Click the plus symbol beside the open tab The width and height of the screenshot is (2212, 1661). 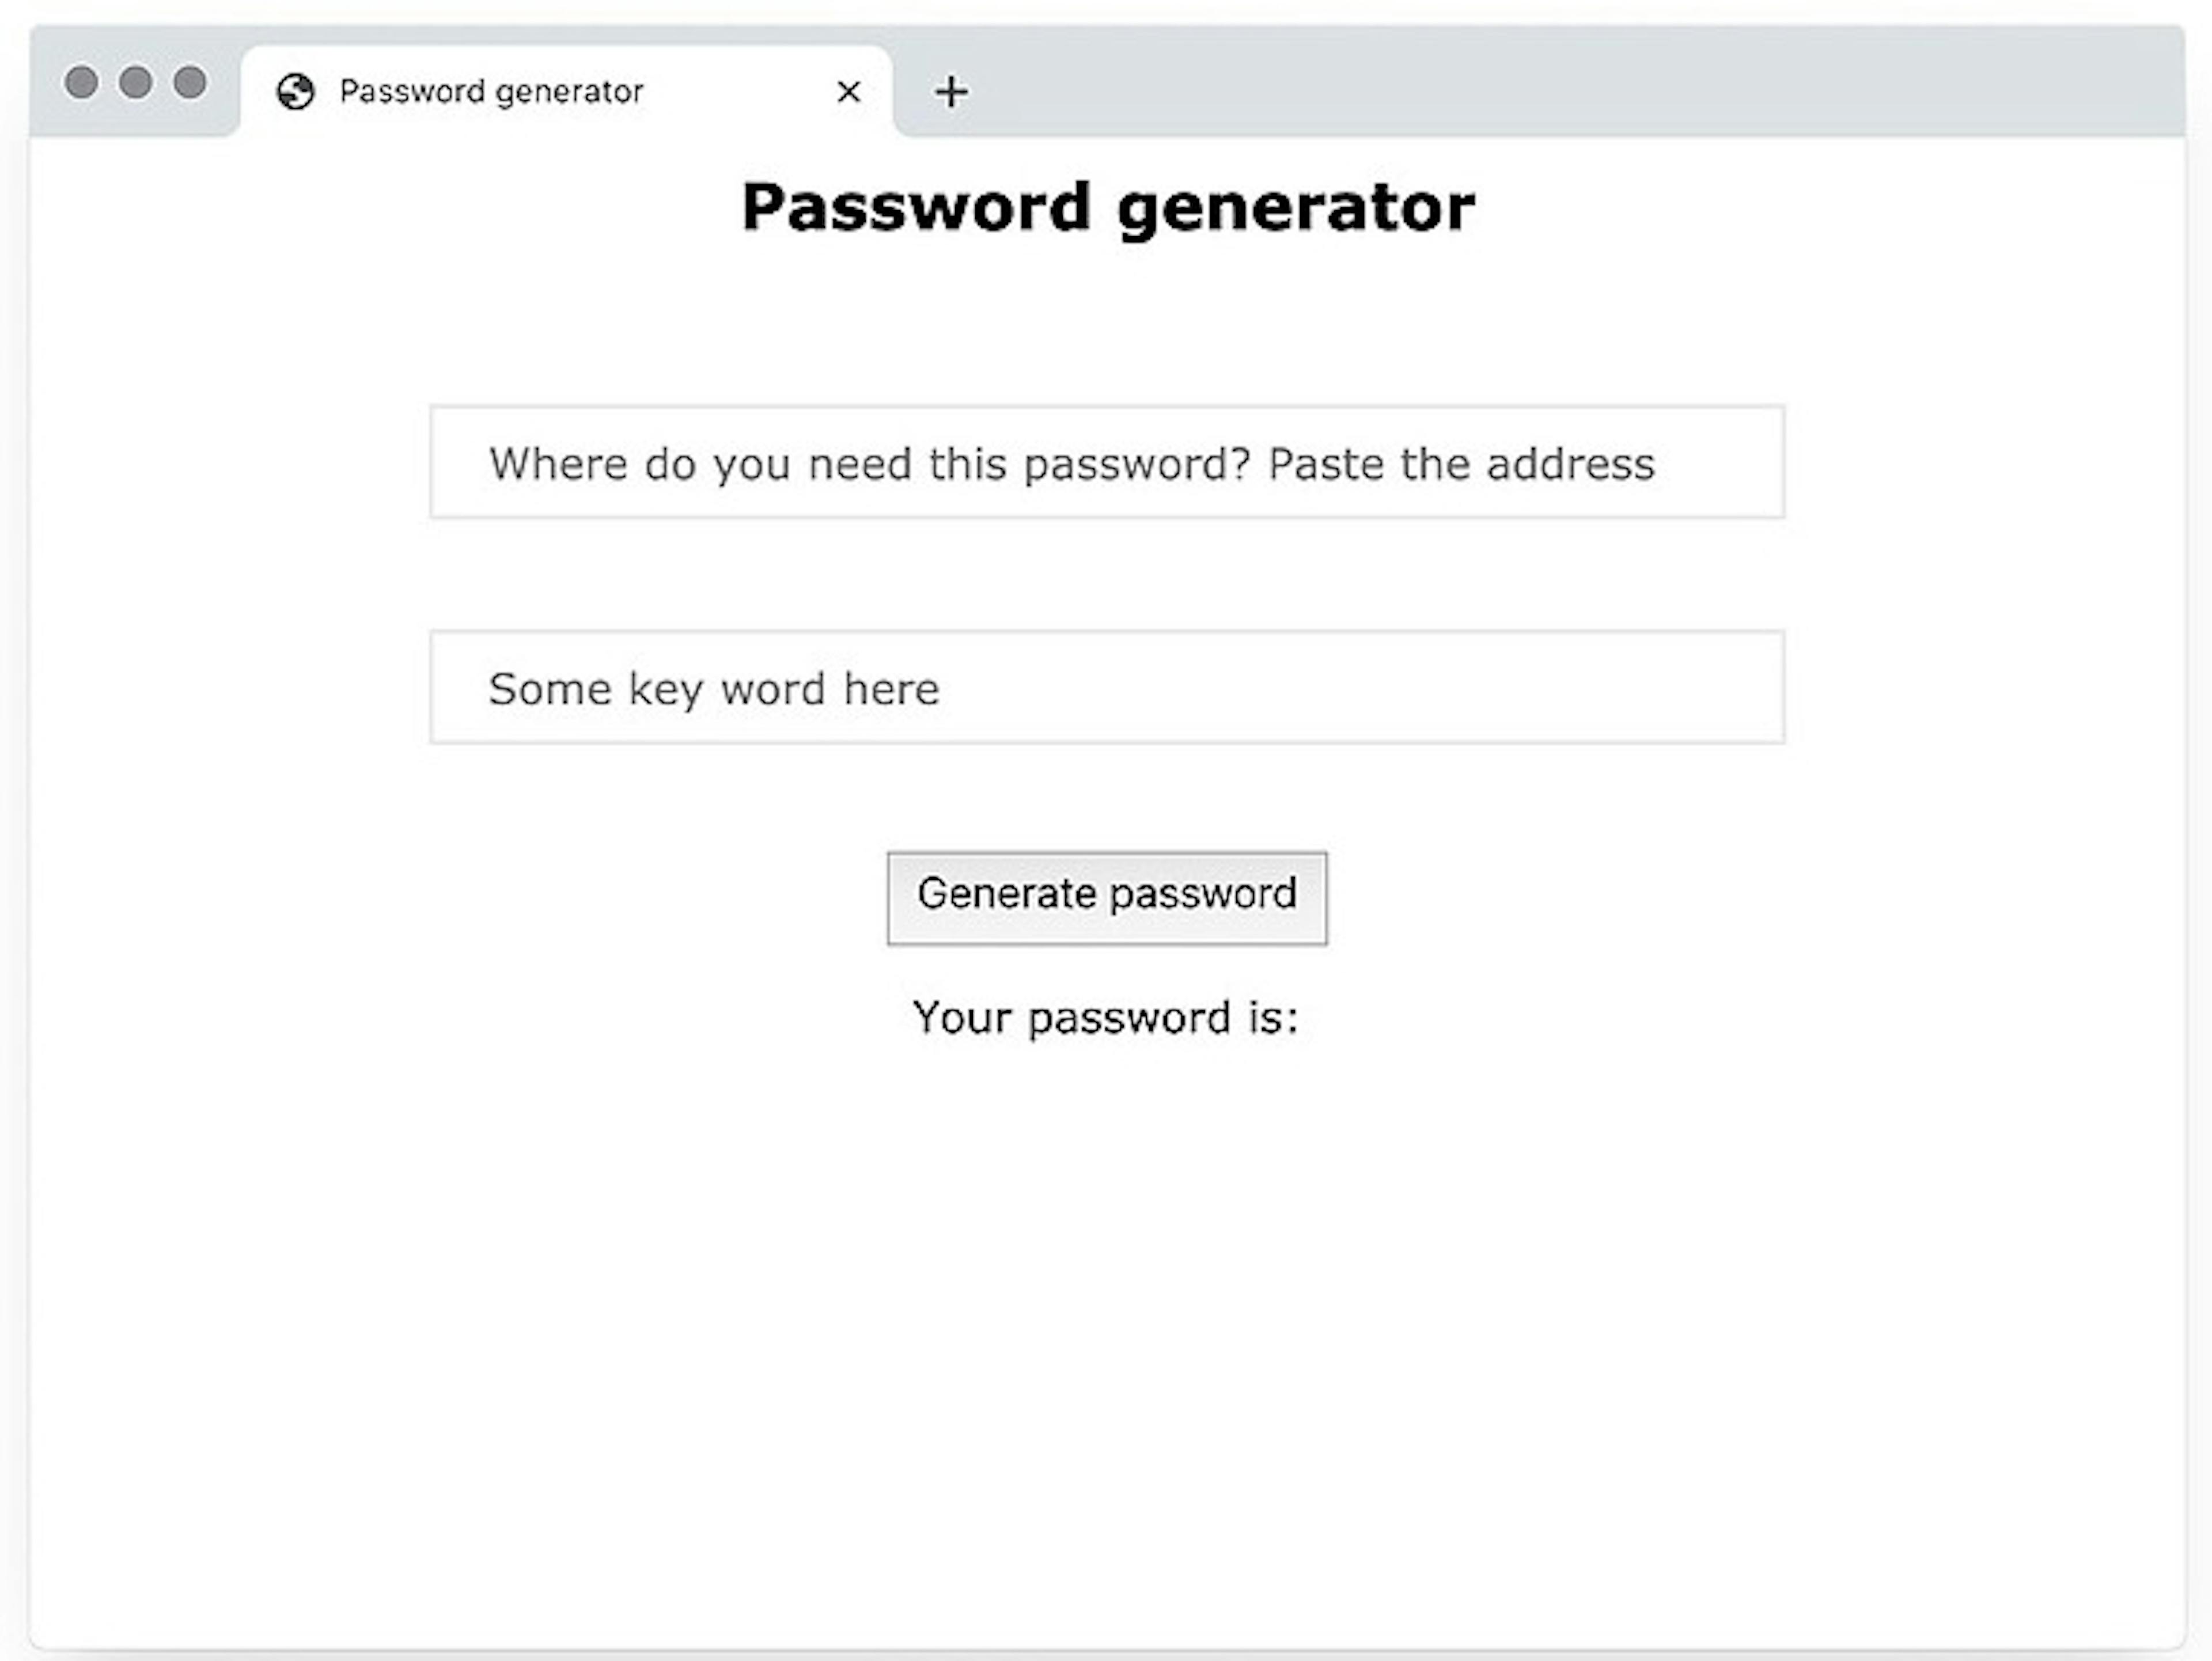coord(950,92)
